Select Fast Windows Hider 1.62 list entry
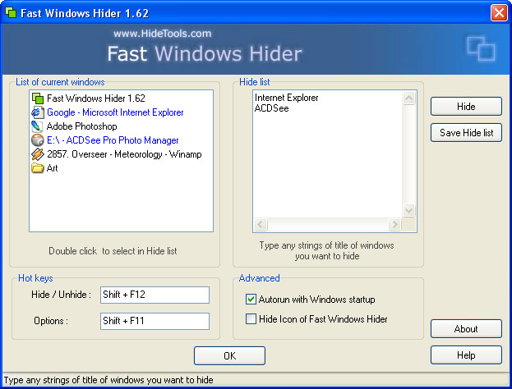The height and width of the screenshot is (389, 512). coord(95,98)
